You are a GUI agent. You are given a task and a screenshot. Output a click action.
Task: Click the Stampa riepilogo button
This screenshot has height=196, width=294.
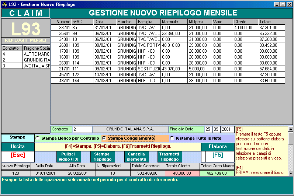(103, 157)
